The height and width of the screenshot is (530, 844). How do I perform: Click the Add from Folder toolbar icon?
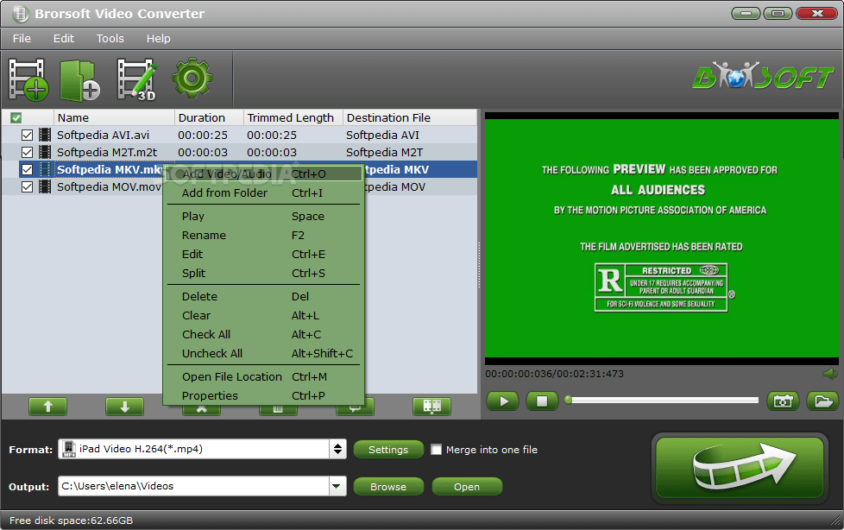click(x=79, y=80)
